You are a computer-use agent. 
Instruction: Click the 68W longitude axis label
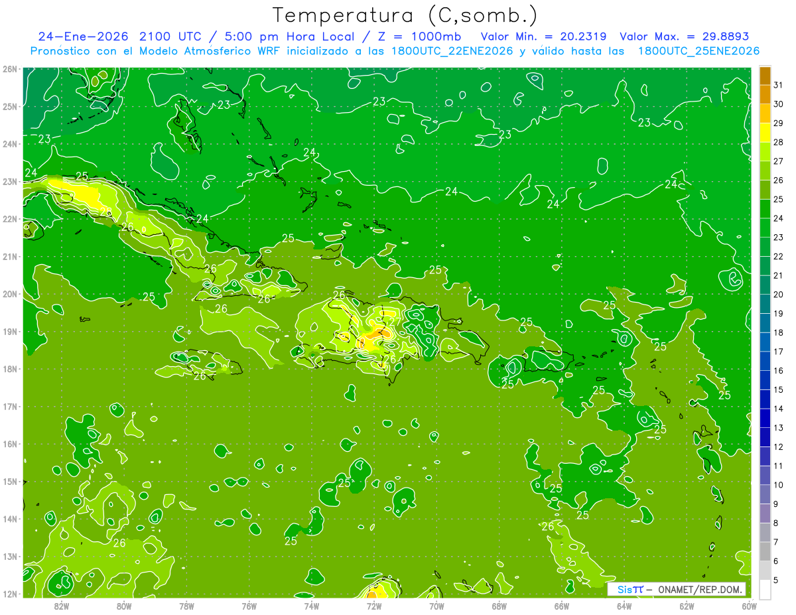pos(499,606)
